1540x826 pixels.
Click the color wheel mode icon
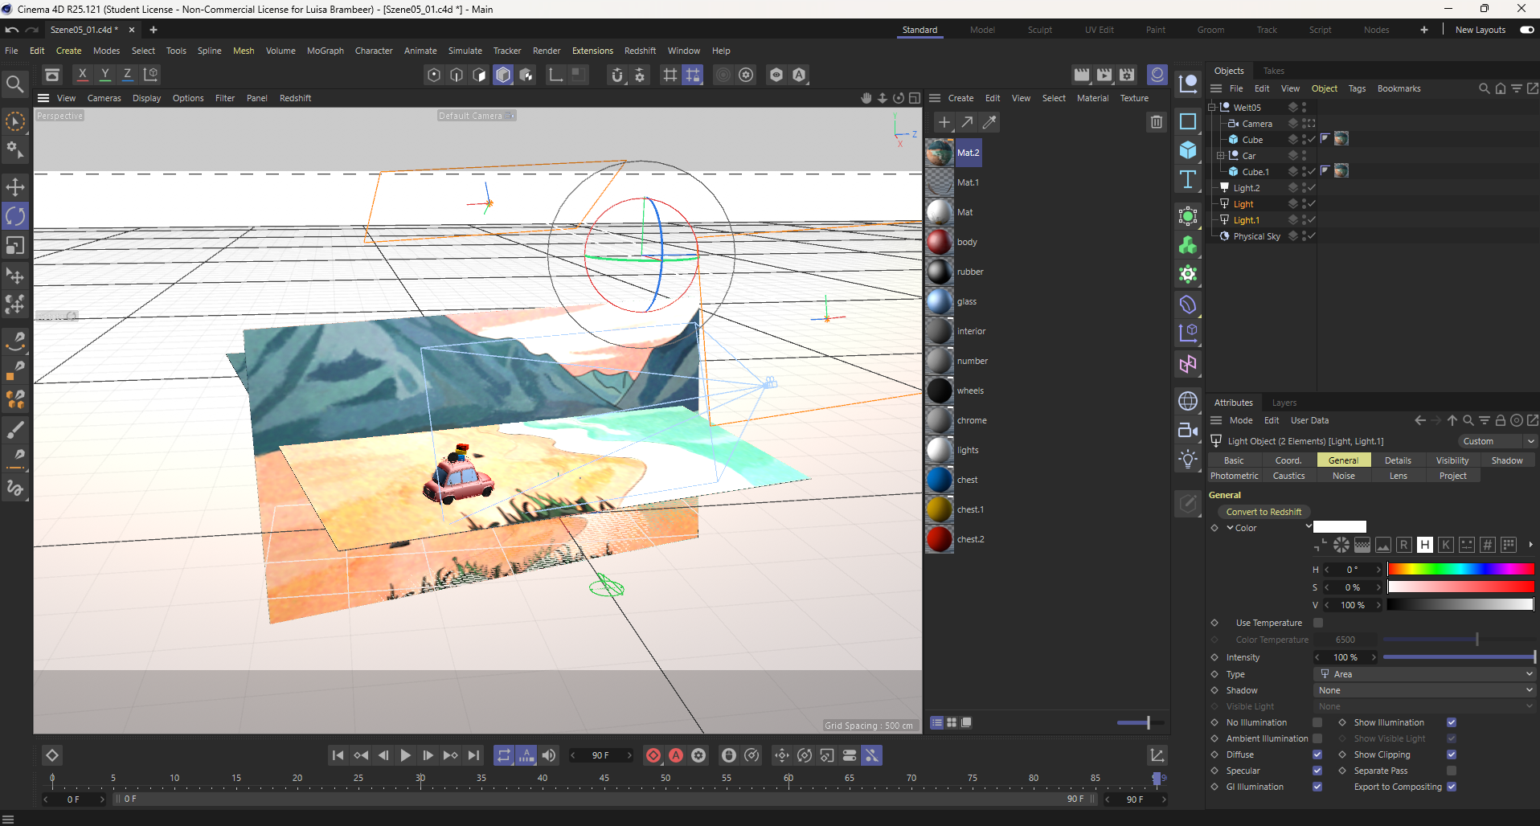coord(1341,545)
